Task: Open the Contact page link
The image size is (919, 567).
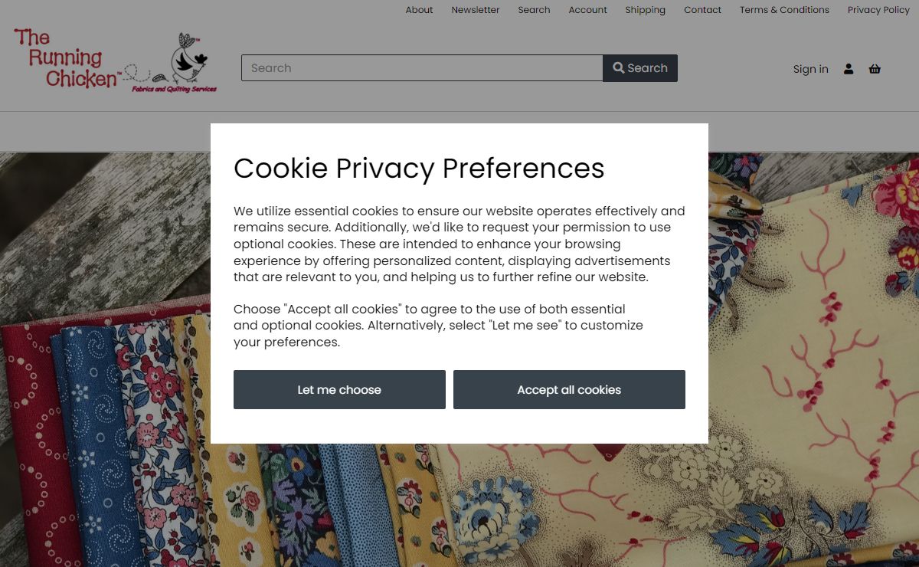Action: tap(702, 10)
